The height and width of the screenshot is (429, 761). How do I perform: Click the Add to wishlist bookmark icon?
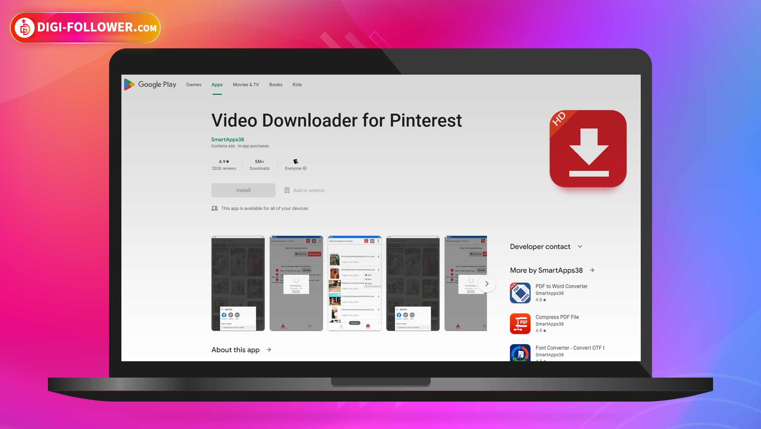pos(287,190)
